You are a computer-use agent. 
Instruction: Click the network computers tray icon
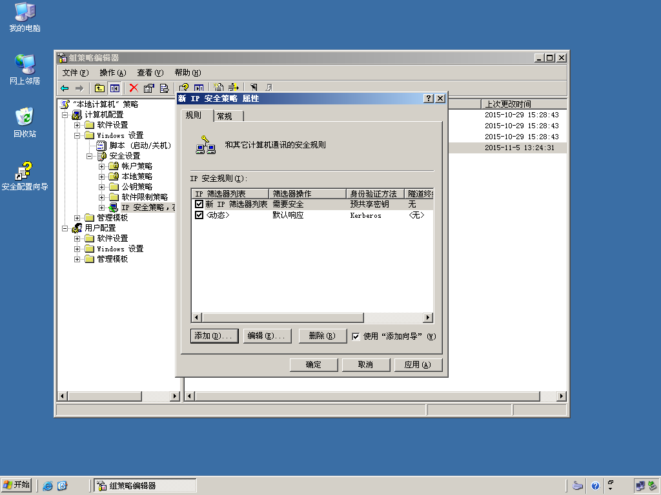640,486
